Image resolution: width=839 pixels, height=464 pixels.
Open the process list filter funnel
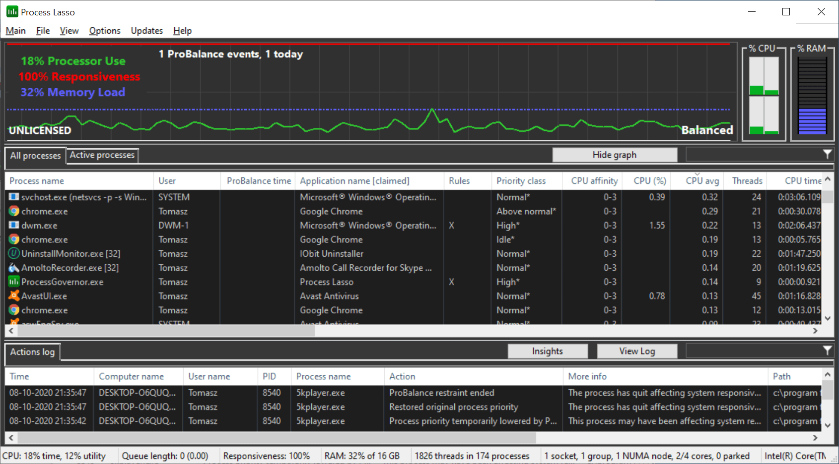coord(827,154)
